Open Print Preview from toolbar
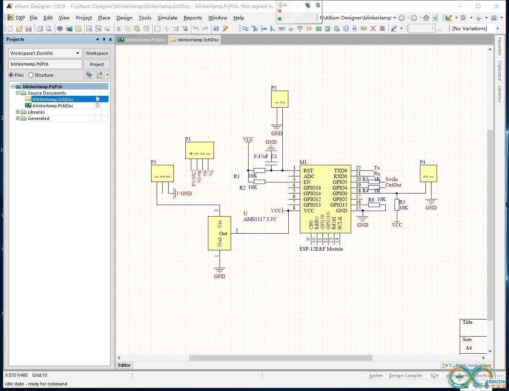 [49, 29]
